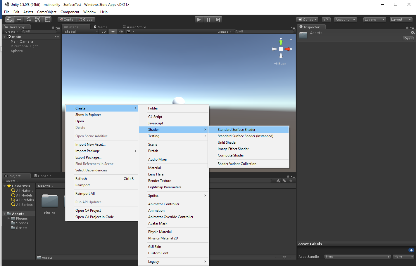Collapse the main scene in Hierarchy

pos(5,37)
